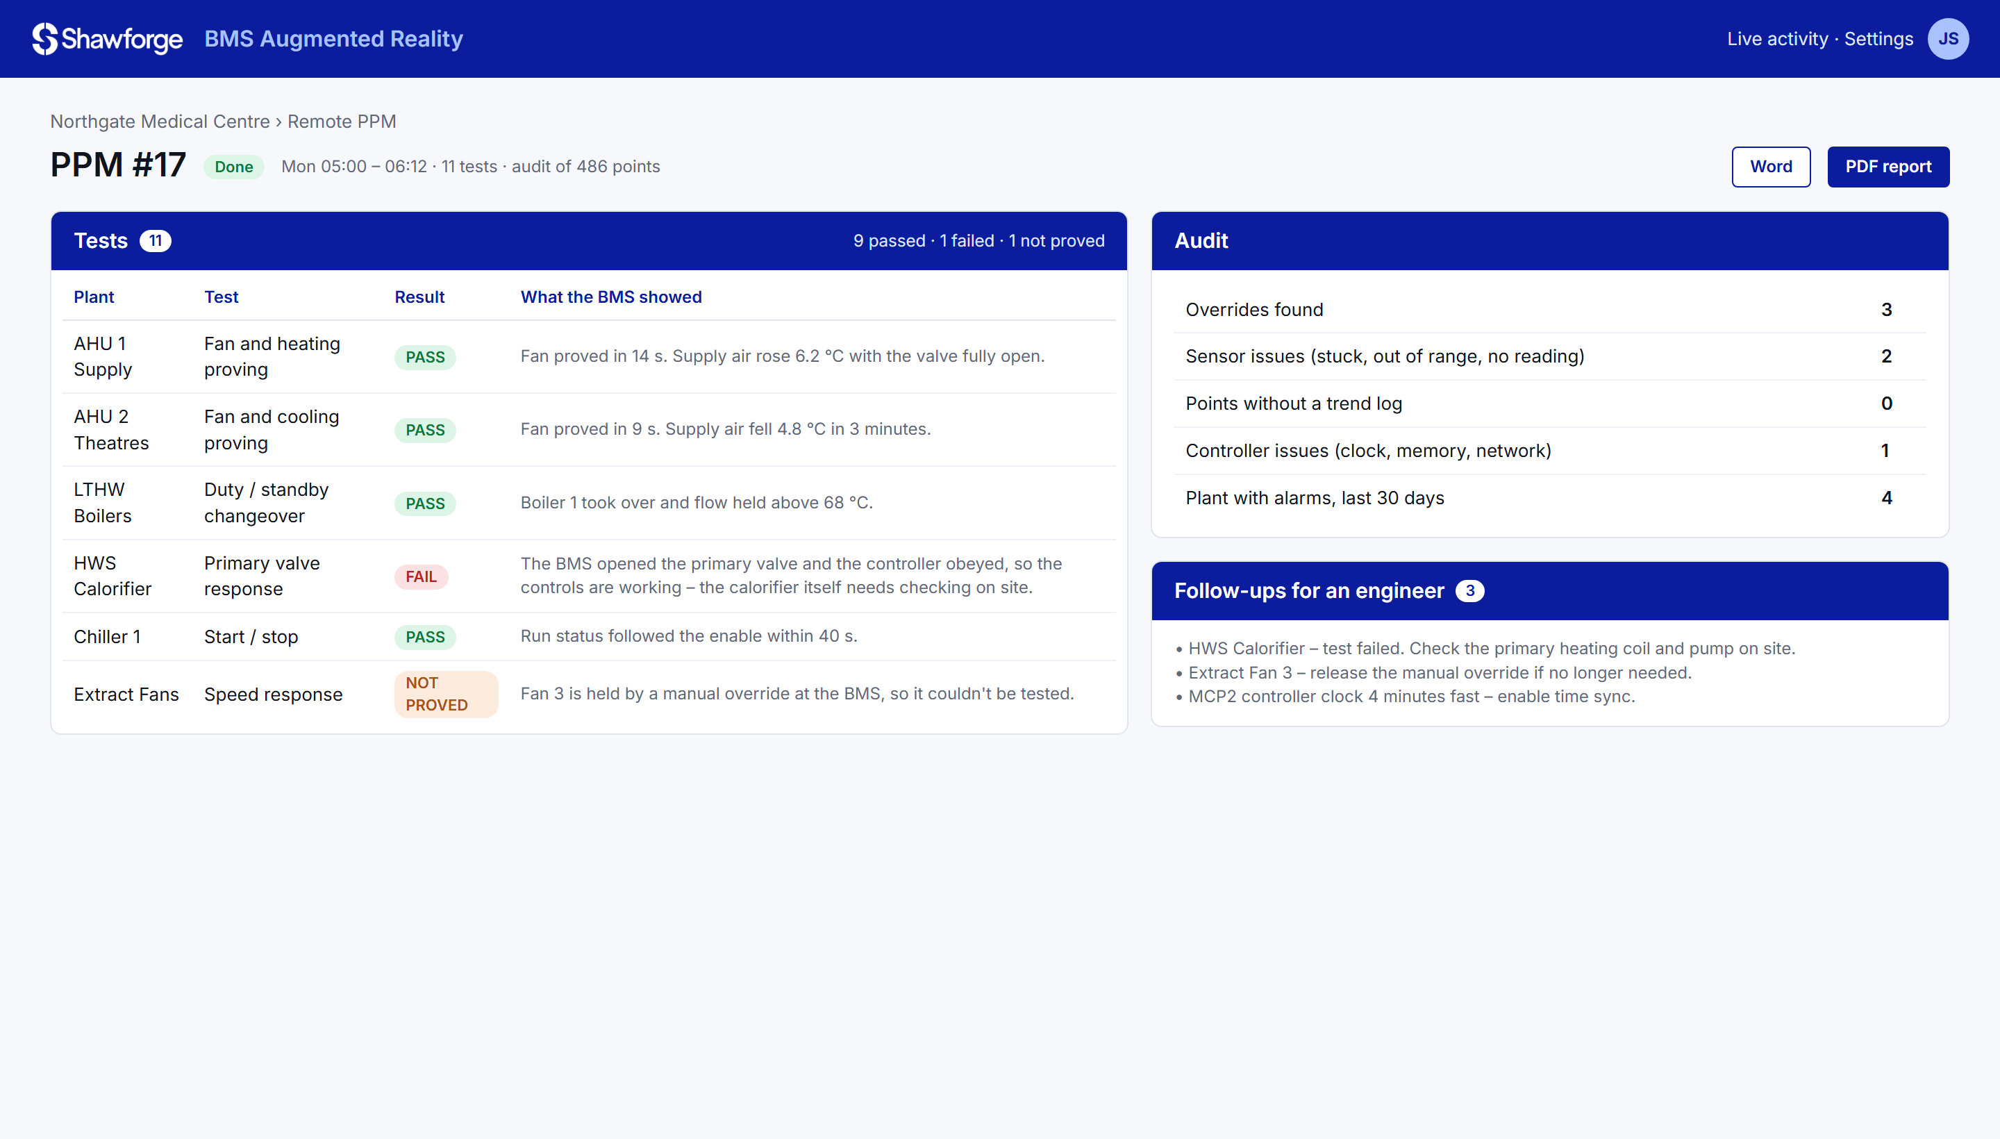
Task: Open Live activity
Action: tap(1777, 39)
